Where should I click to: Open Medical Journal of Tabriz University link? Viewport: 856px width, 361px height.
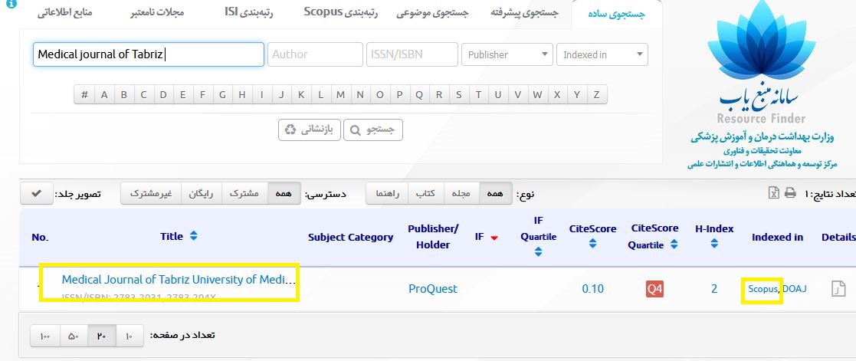178,280
